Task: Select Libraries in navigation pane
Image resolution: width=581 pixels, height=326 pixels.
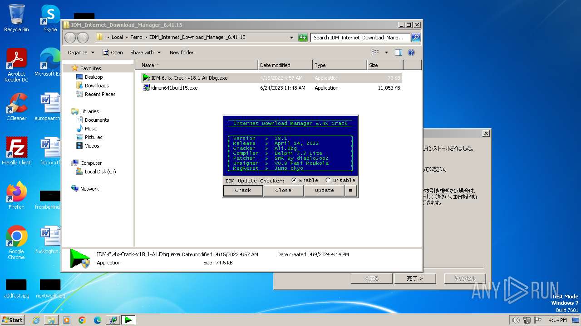Action: pyautogui.click(x=89, y=111)
